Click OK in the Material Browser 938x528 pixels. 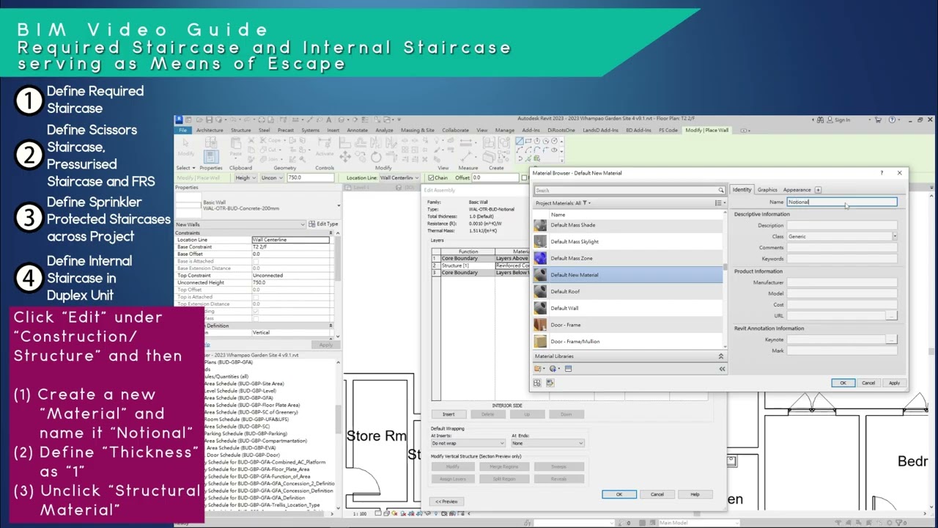[843, 383]
